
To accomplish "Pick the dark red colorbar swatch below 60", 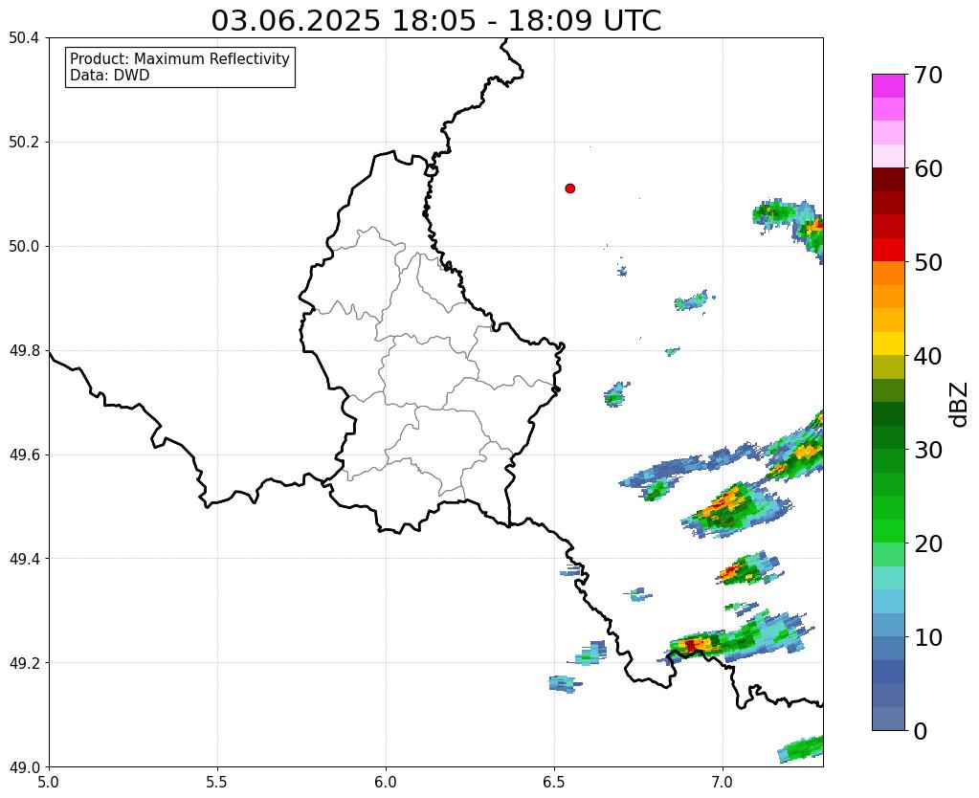I will coord(888,180).
